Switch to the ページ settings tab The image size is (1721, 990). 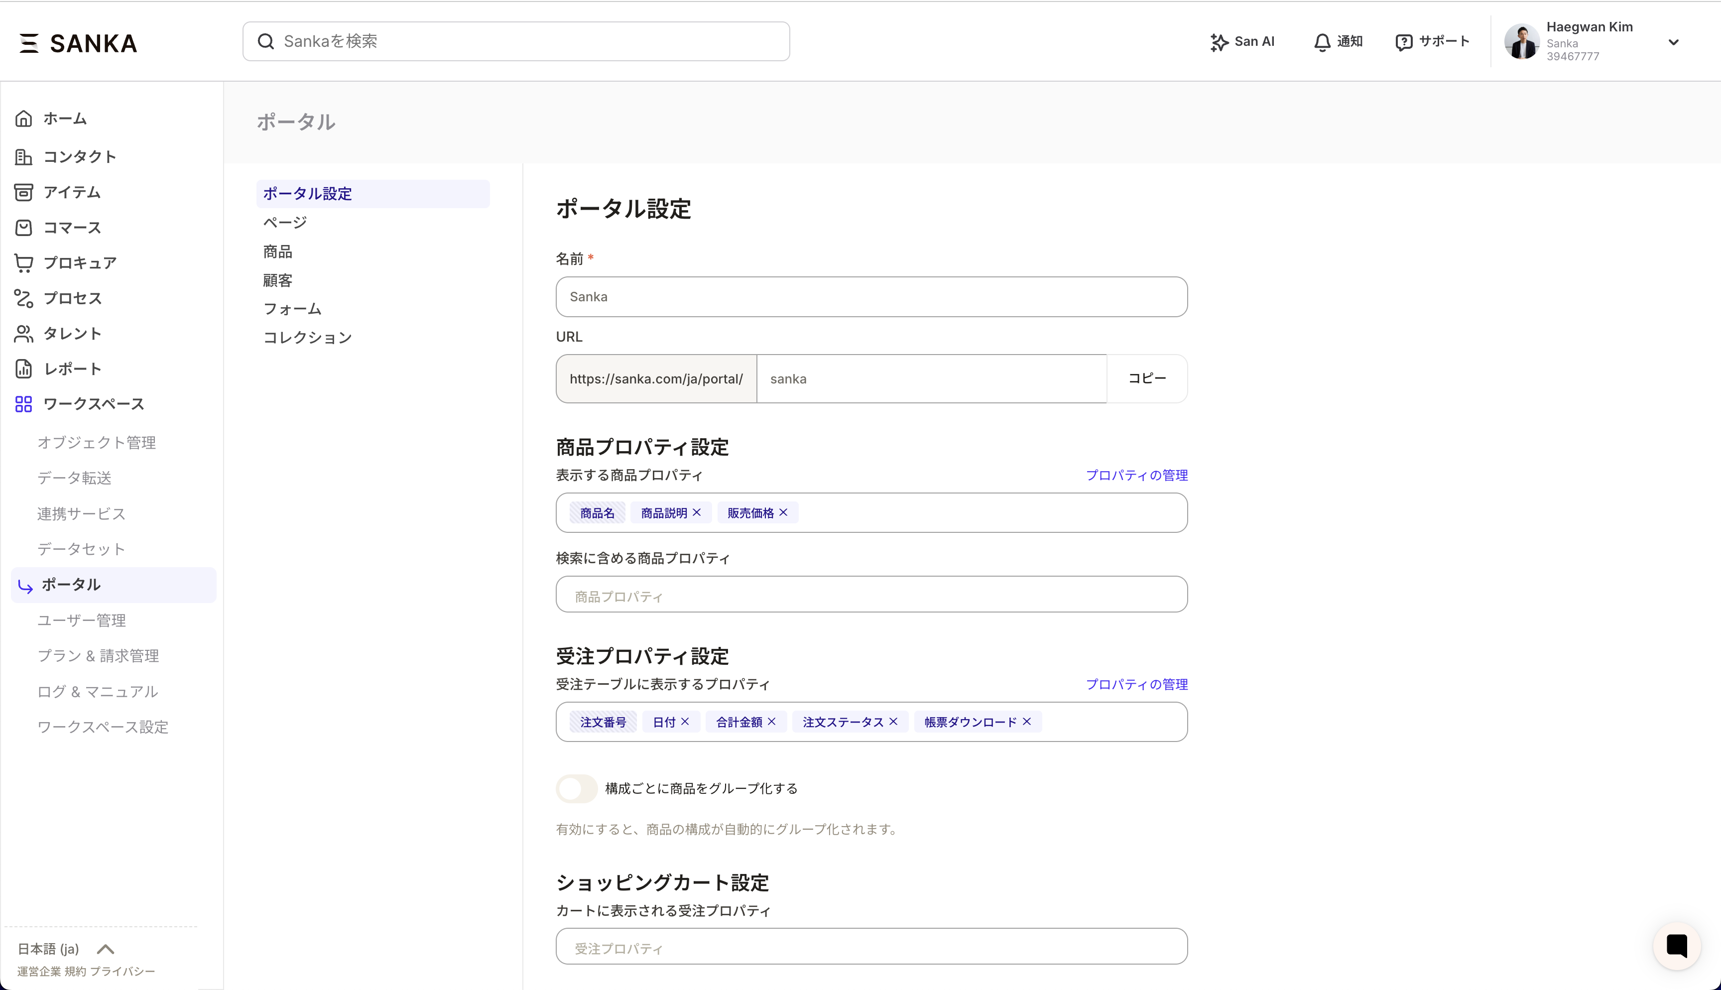coord(285,222)
